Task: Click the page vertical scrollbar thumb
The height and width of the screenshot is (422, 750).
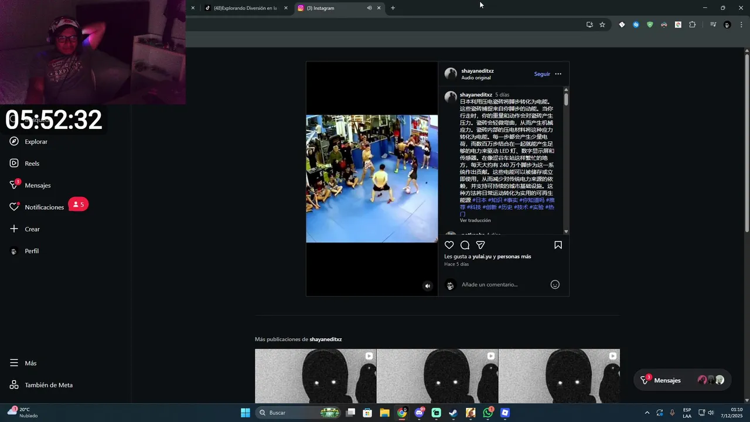Action: pos(747,142)
